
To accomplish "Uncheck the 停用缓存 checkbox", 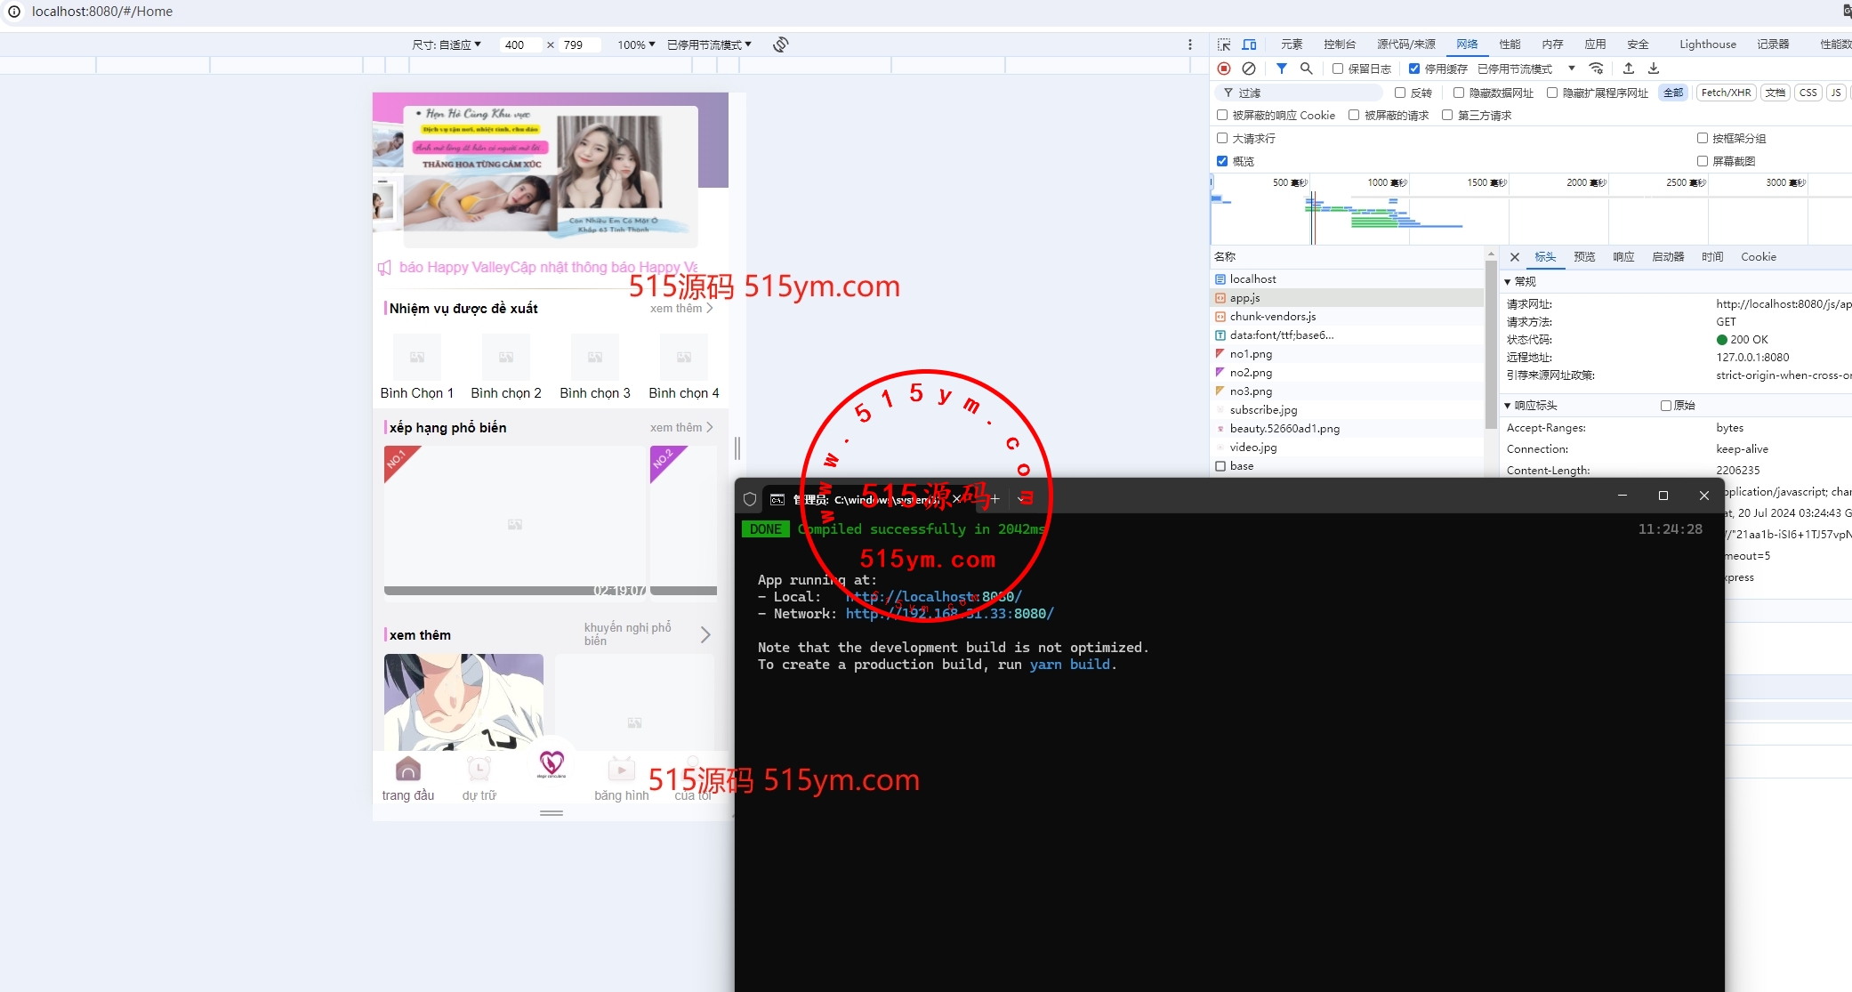I will coord(1414,69).
